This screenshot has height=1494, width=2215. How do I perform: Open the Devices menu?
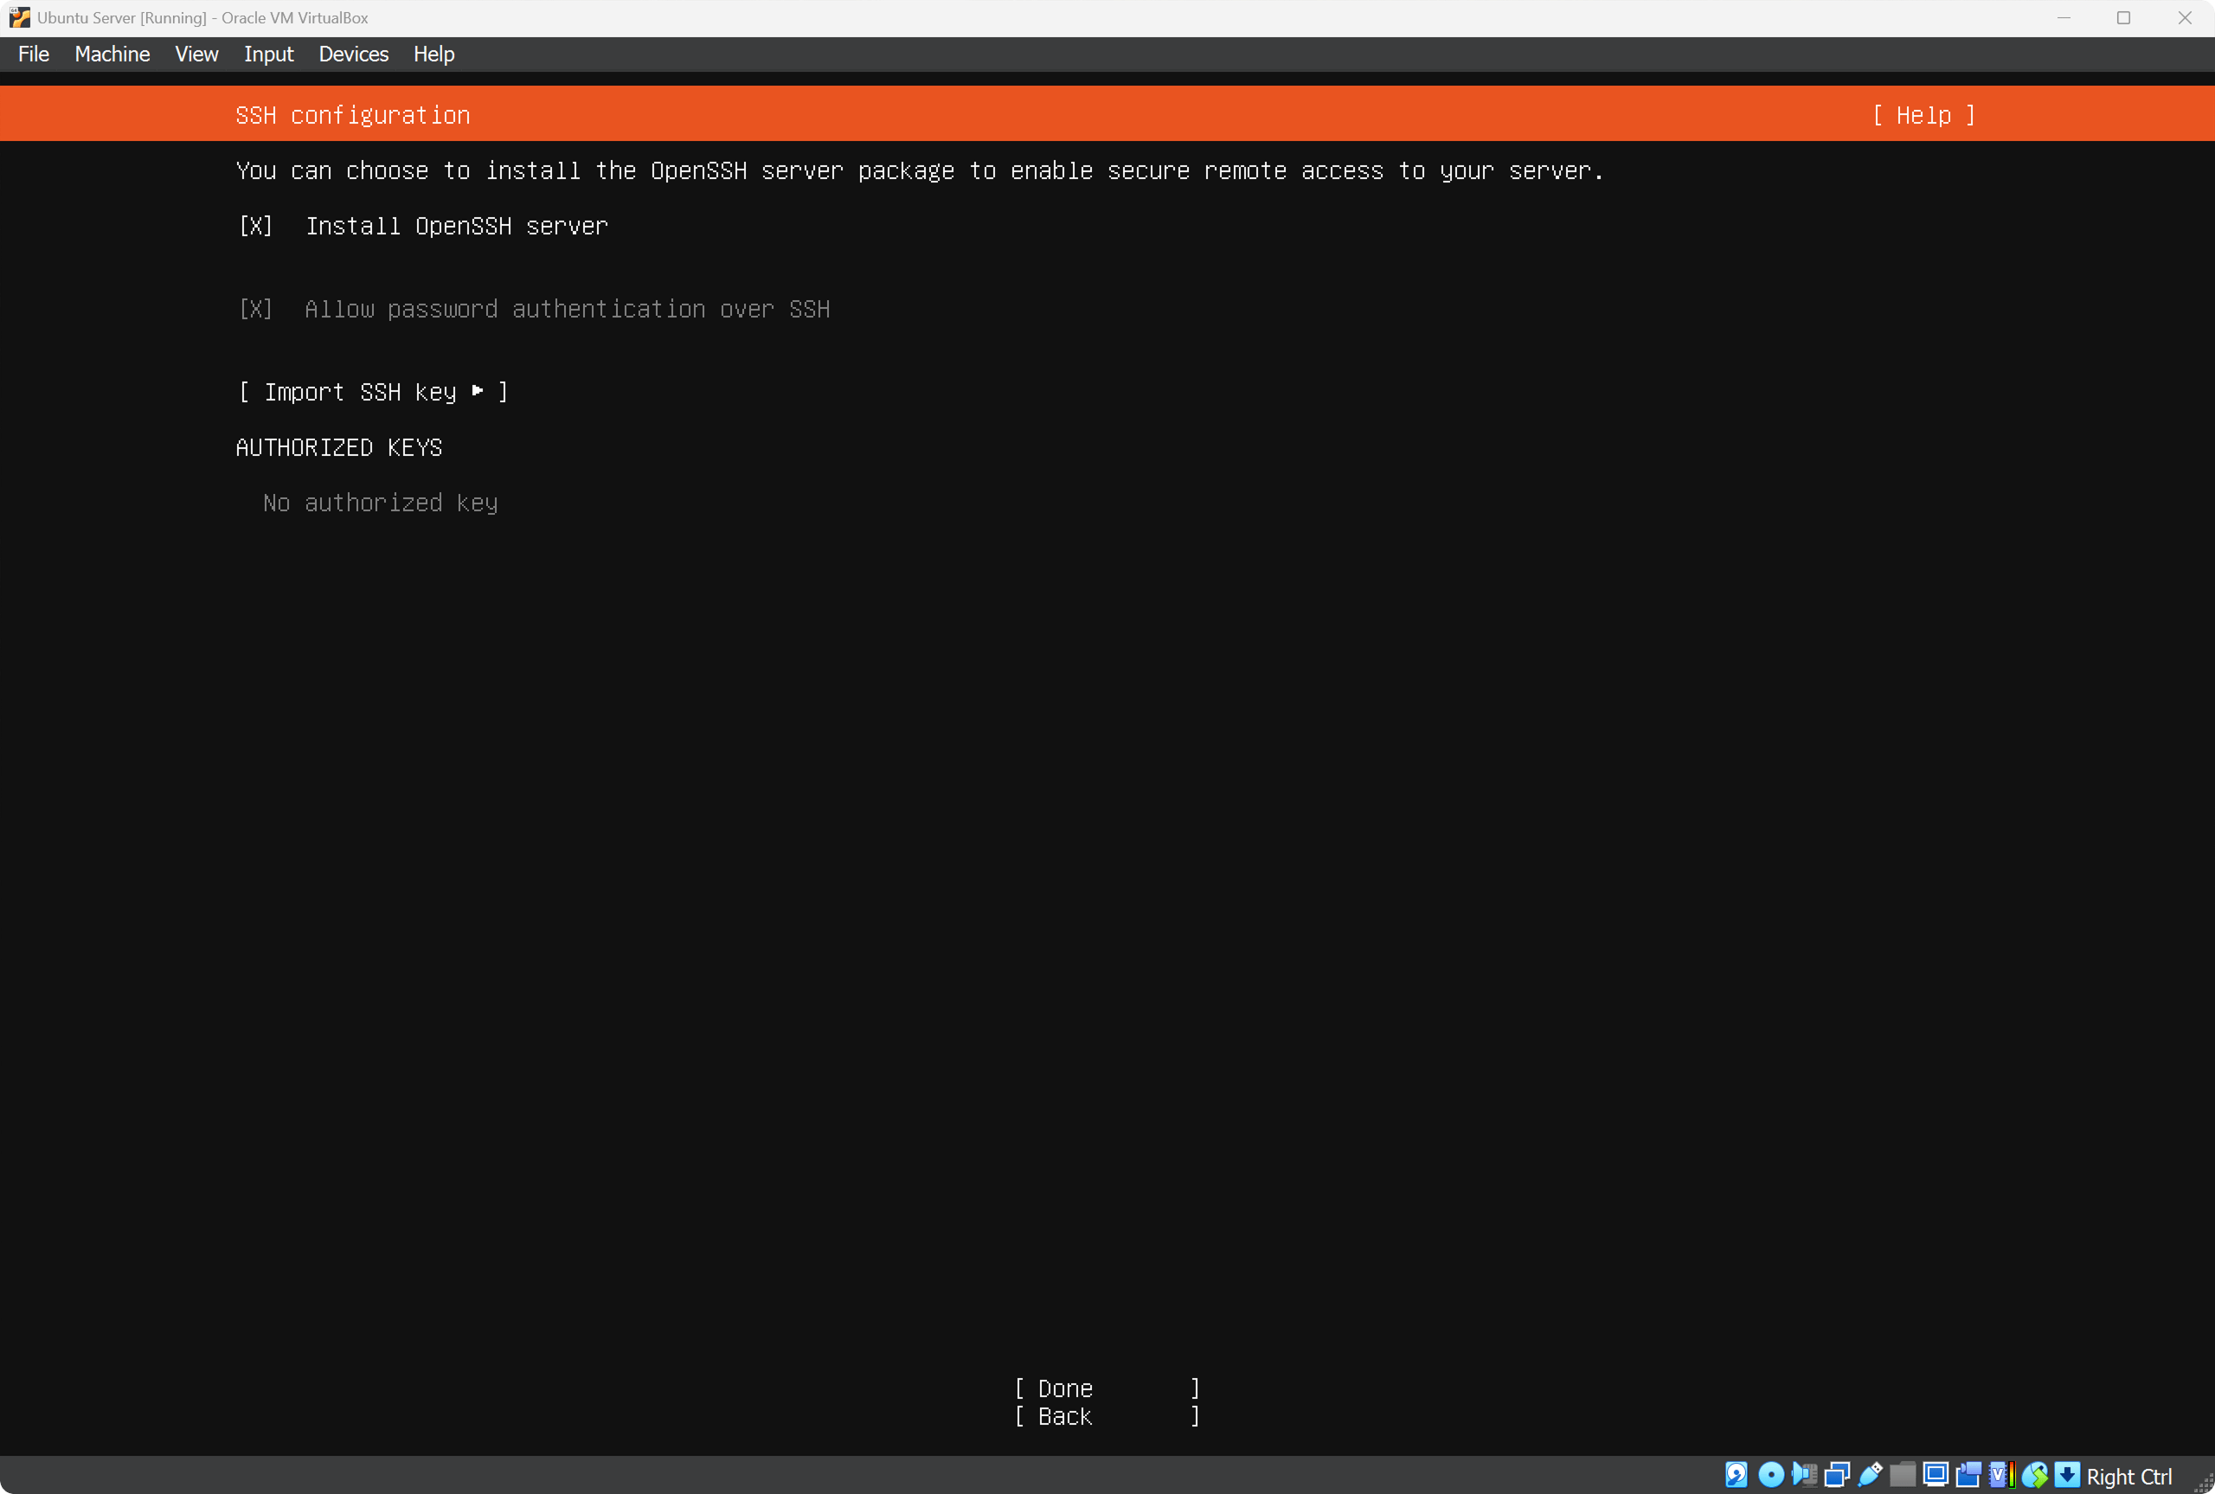352,55
